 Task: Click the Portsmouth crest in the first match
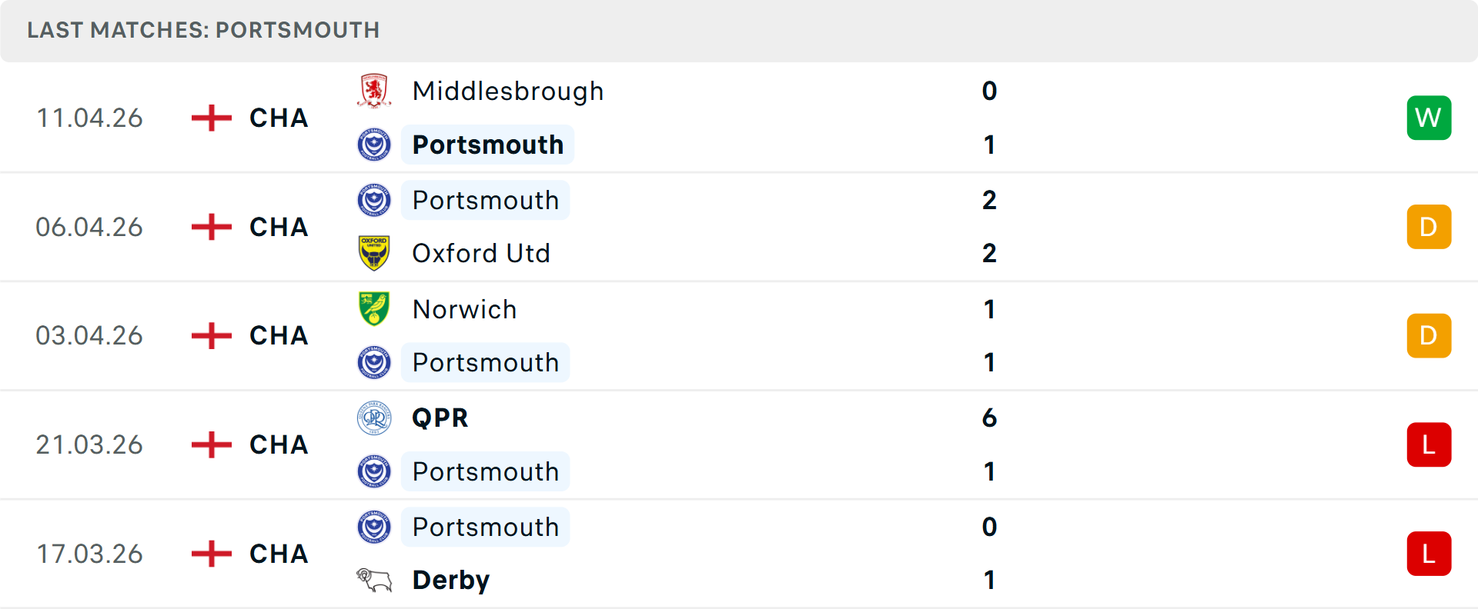[x=374, y=145]
